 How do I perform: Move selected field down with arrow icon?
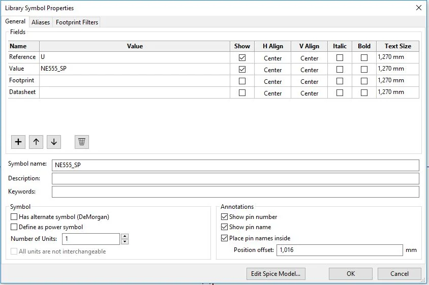pyautogui.click(x=54, y=142)
